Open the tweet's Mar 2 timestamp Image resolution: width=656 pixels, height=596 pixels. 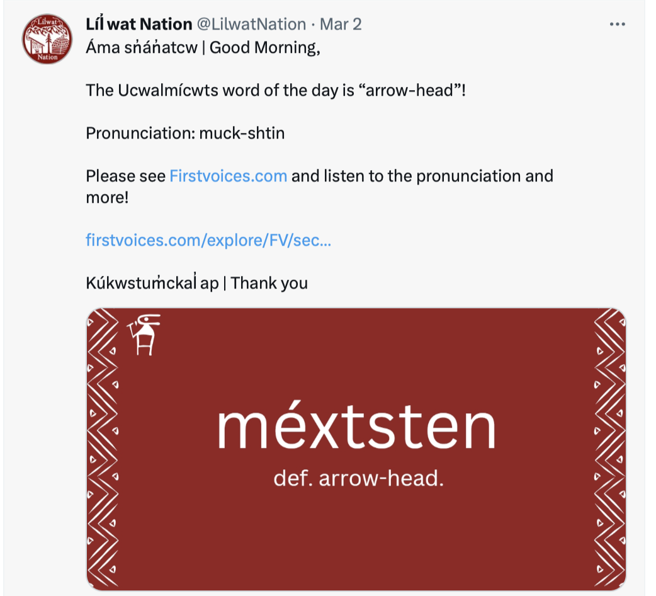coord(341,24)
